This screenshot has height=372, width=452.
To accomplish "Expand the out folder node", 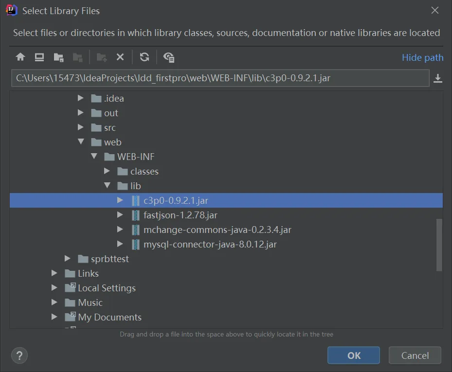I will click(x=81, y=113).
